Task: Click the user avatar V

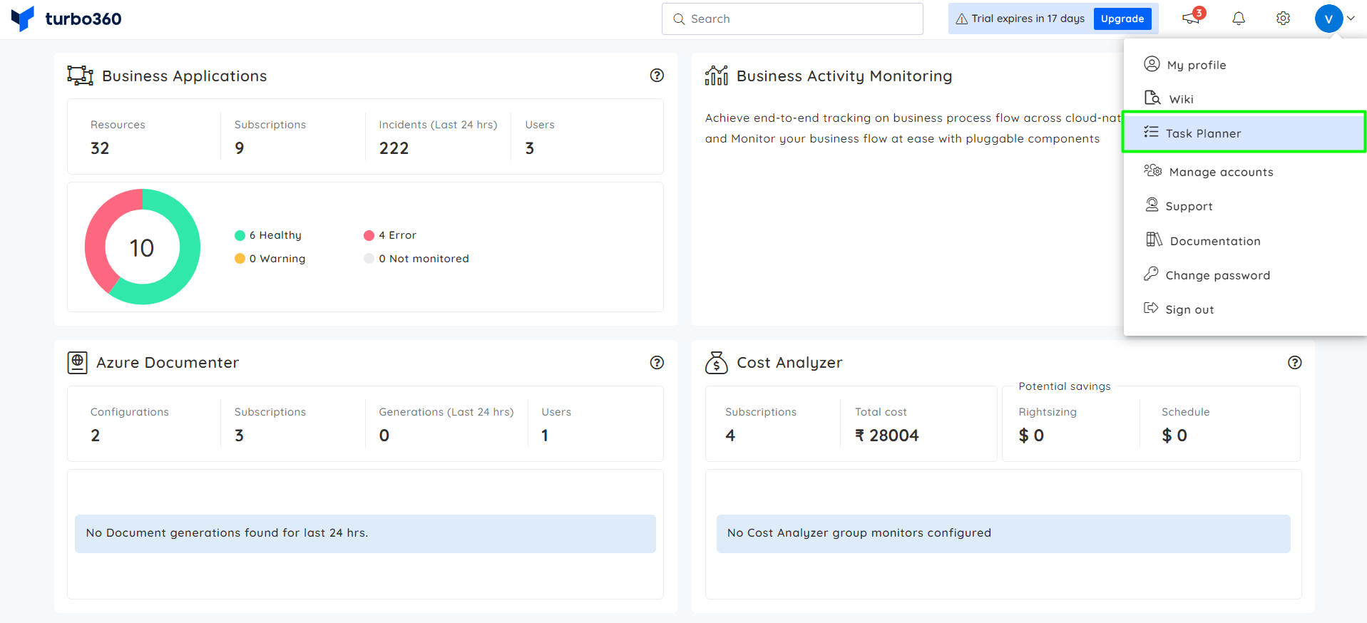Action: pyautogui.click(x=1328, y=19)
